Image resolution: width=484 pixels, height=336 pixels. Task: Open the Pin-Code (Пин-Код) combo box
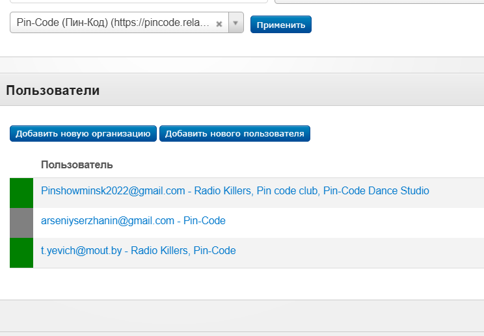click(x=127, y=23)
